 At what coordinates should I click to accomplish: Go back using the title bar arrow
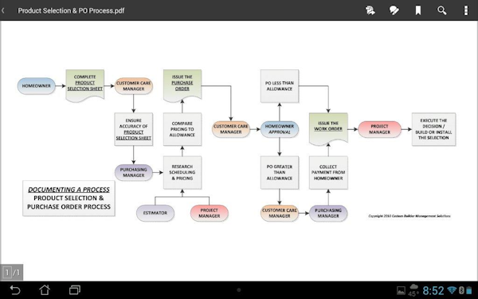pos(3,10)
